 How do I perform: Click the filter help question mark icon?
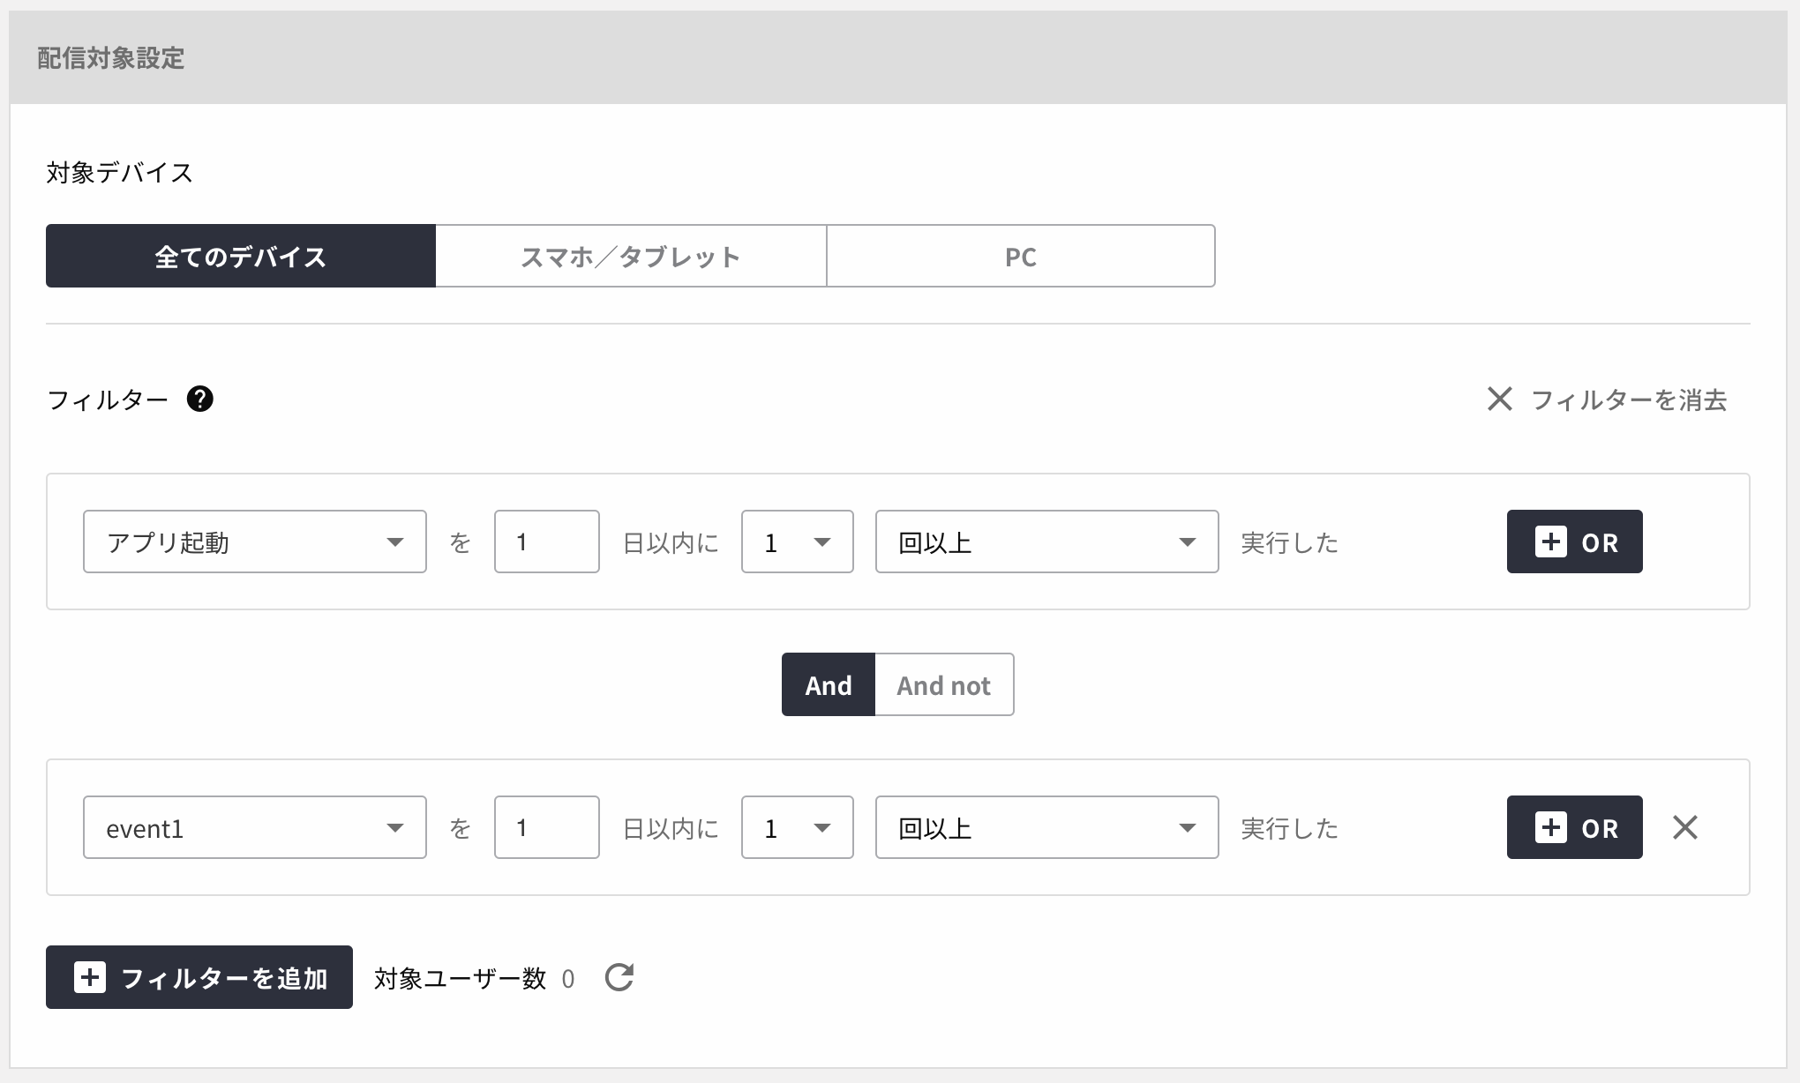(x=200, y=400)
